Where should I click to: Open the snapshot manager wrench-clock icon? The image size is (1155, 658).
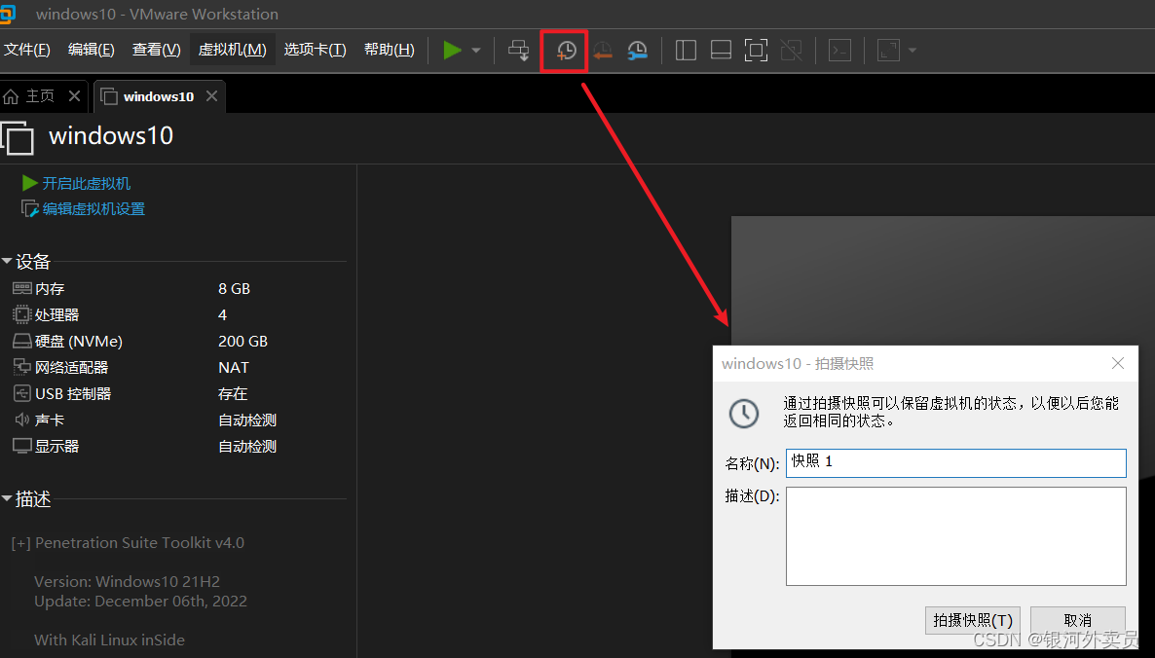(637, 51)
